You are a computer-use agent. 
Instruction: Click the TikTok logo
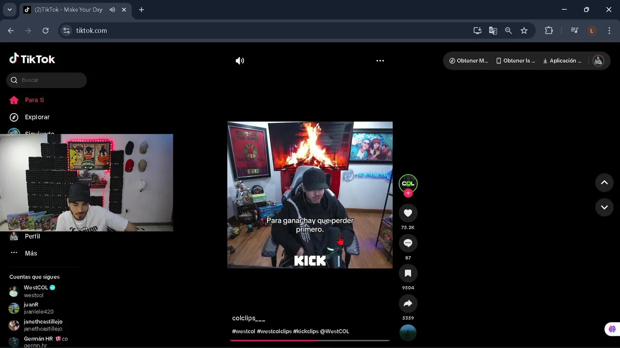point(32,59)
